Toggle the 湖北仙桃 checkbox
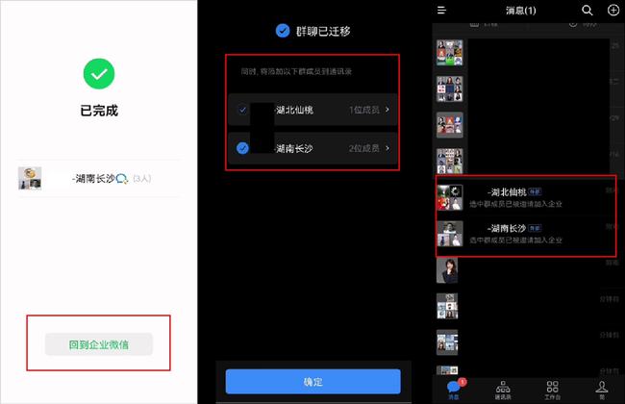 pos(242,110)
